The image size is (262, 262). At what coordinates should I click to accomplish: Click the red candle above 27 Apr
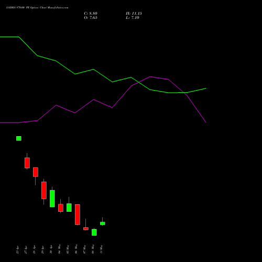click(27, 163)
